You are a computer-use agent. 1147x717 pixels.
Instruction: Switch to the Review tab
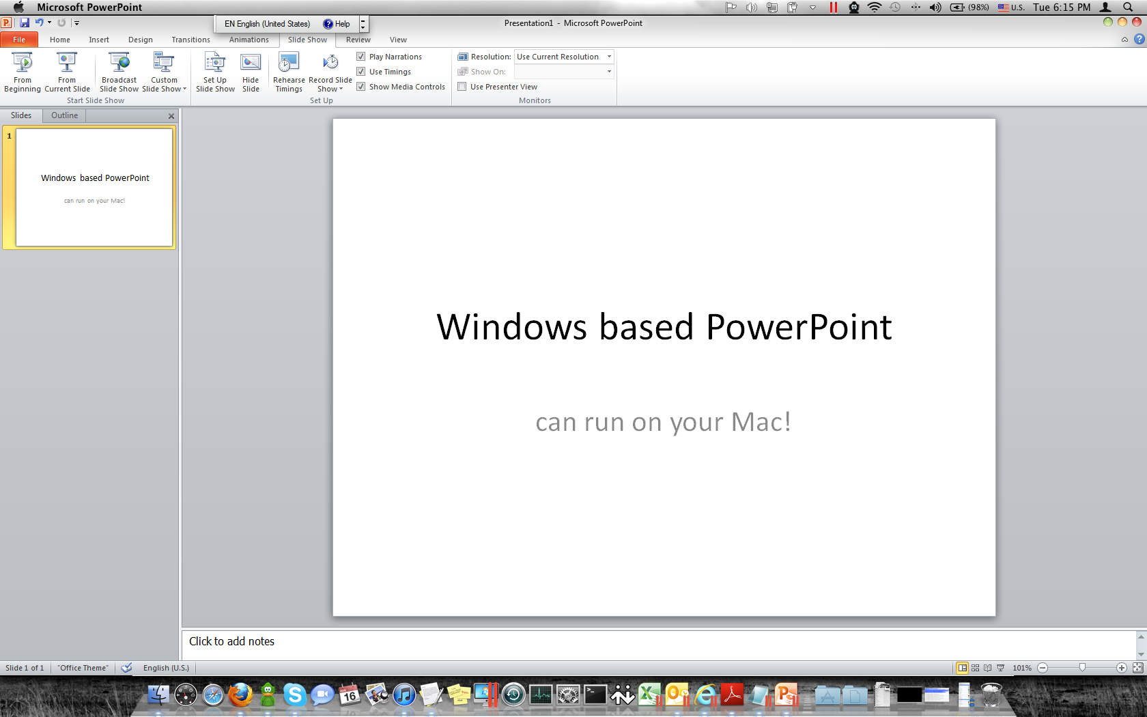pos(358,40)
